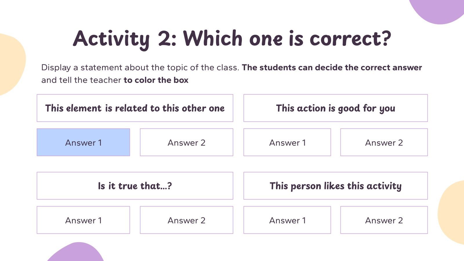
Task: Select the purple blob at the bottom-left
Action: pos(77,253)
